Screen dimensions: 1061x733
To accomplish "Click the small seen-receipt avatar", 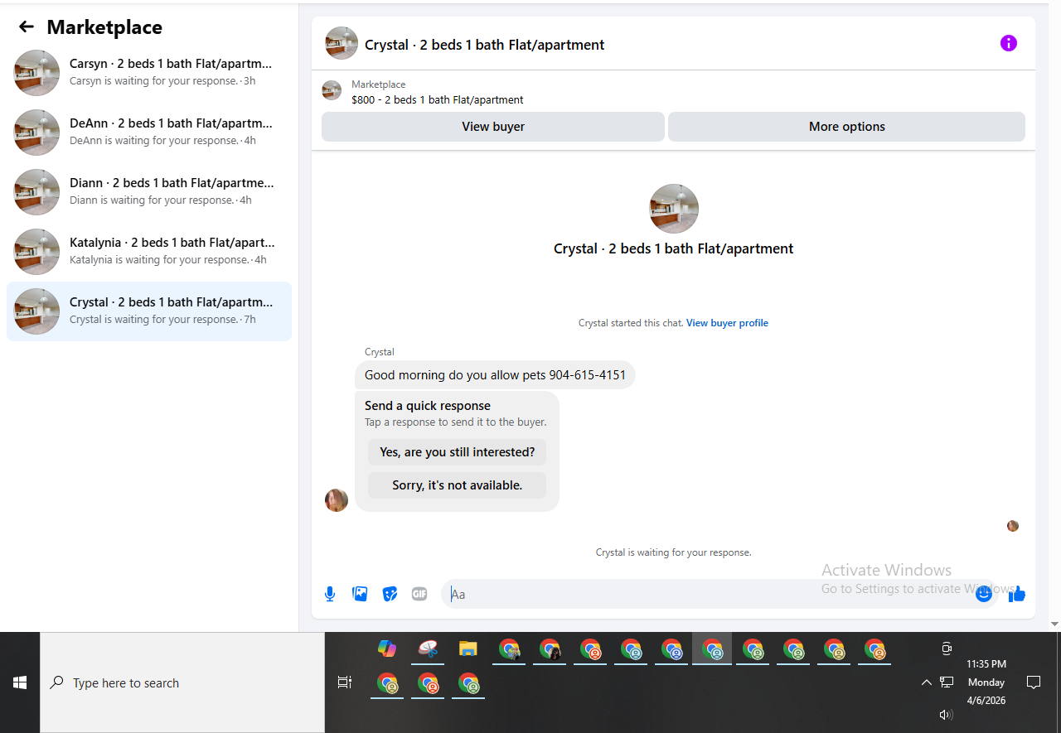I will (1013, 526).
